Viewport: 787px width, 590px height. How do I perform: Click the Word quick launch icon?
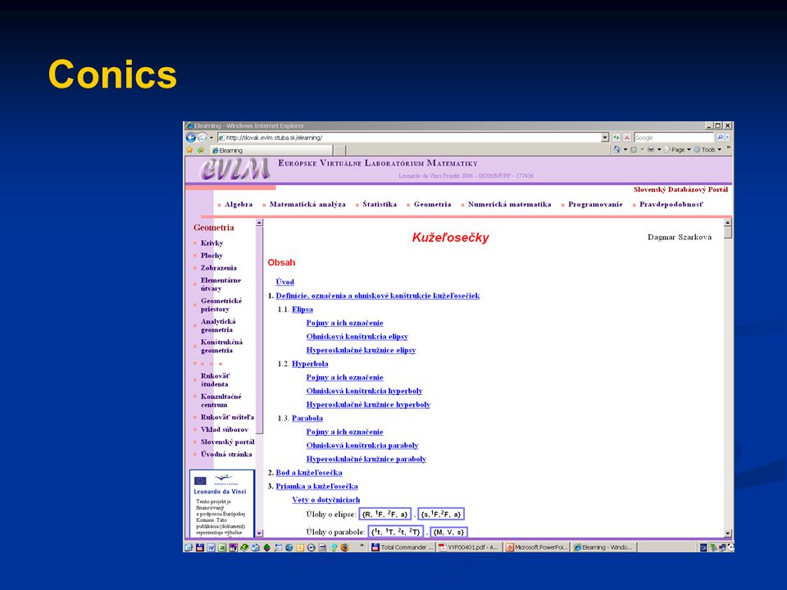point(211,547)
